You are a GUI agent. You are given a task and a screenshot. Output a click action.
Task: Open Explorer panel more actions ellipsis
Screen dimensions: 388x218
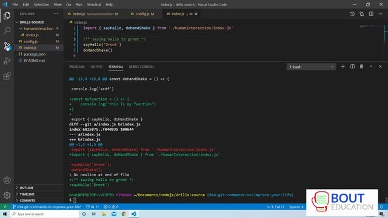pyautogui.click(x=56, y=14)
